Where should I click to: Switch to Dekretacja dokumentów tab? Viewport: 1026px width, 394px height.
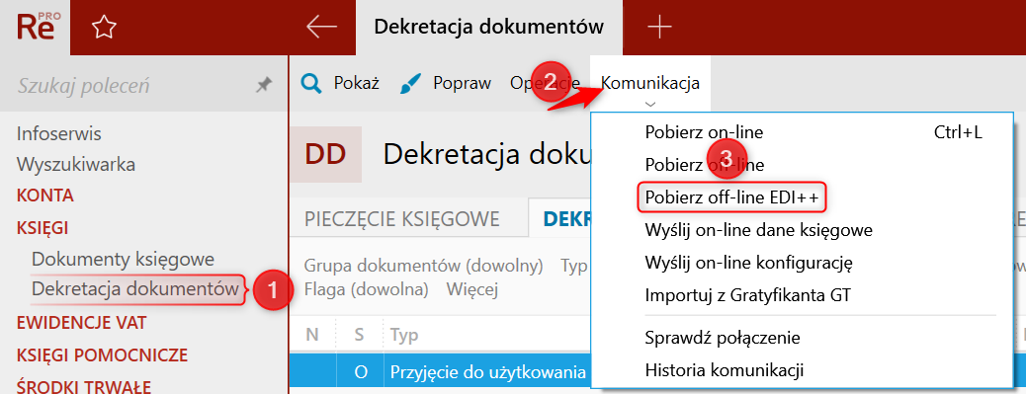pos(489,27)
